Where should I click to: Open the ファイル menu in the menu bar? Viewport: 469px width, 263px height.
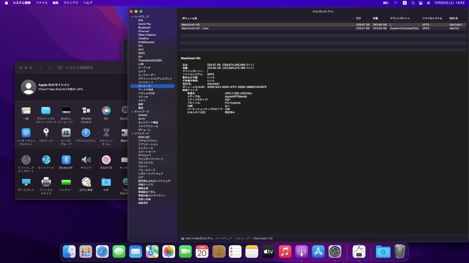click(41, 2)
